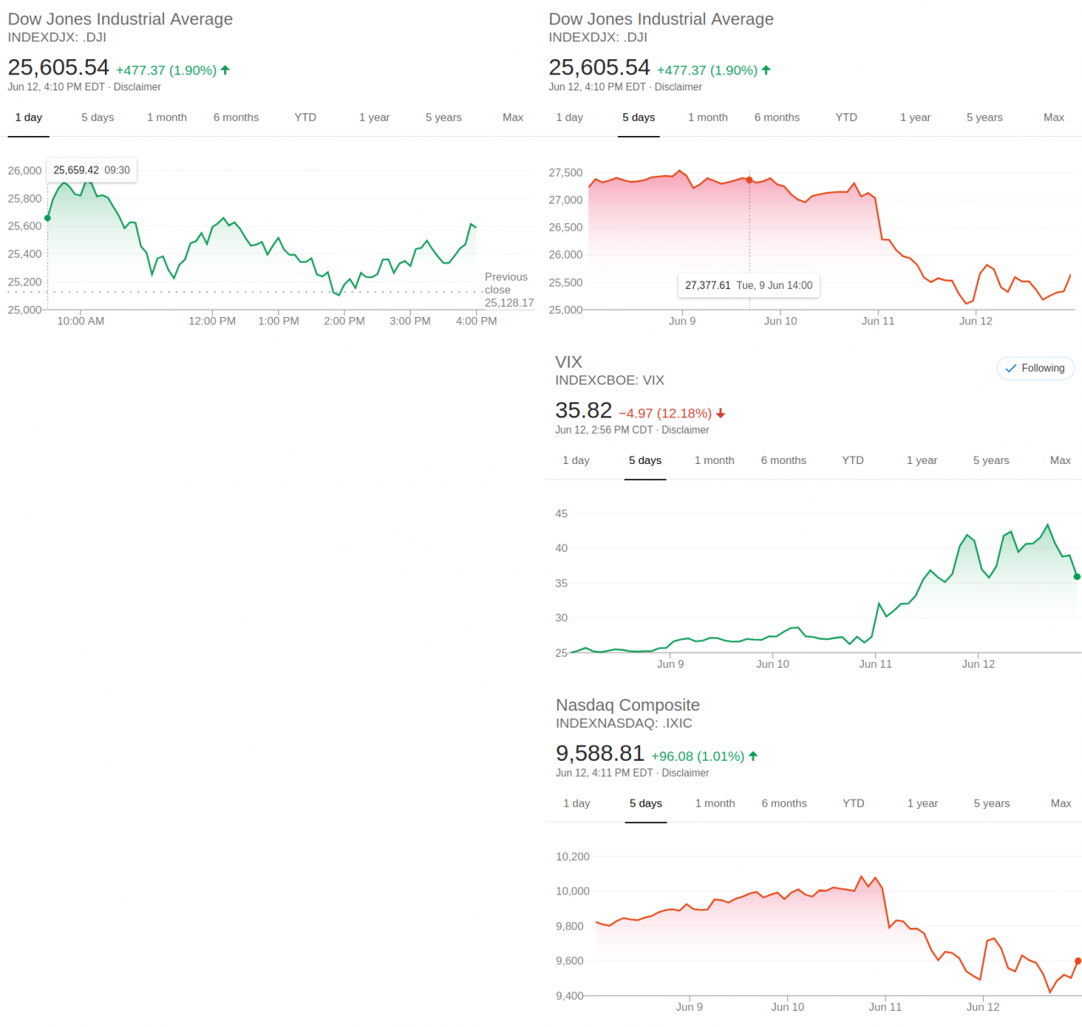Screen dimensions: 1082x1027
Task: Select 5 years tab under Nasdaq Composite
Action: point(991,803)
